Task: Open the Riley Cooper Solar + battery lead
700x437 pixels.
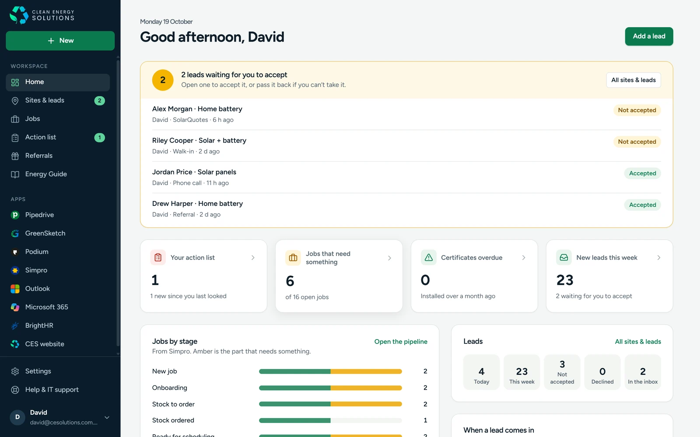Action: click(x=406, y=146)
